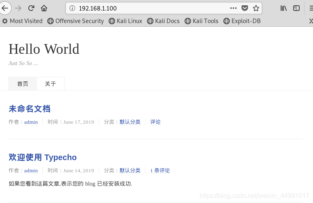Open Most Visited bookmarks folder
313x203 pixels.
tap(22, 21)
